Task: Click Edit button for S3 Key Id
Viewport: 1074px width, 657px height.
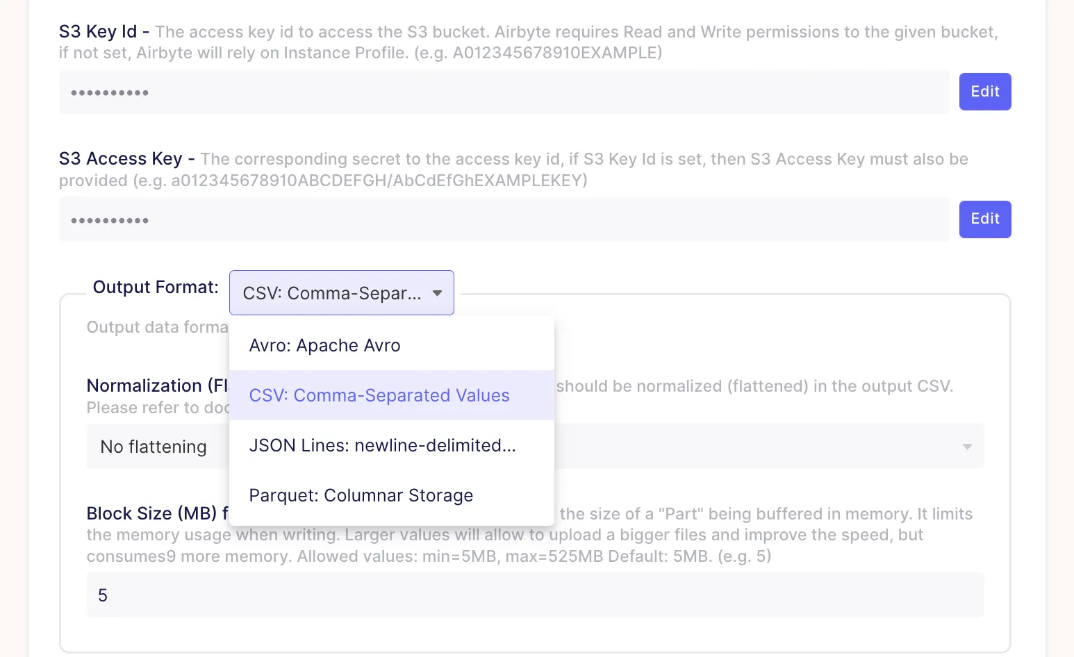Action: pyautogui.click(x=984, y=92)
